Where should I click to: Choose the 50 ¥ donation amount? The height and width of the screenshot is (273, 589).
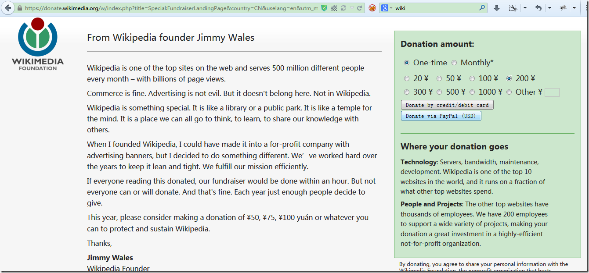(439, 79)
